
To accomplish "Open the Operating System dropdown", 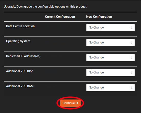I will (x=111, y=43).
